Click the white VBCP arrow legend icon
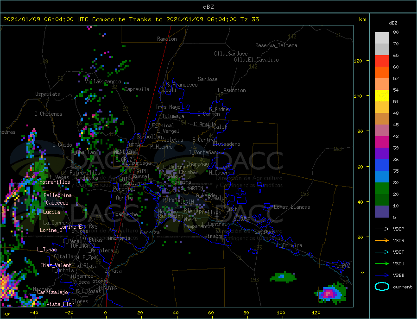 382,229
